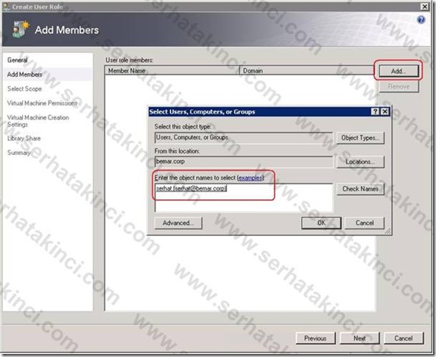Screen dimensions: 436x357
Task: Open the General wizard step
Action: (18, 60)
